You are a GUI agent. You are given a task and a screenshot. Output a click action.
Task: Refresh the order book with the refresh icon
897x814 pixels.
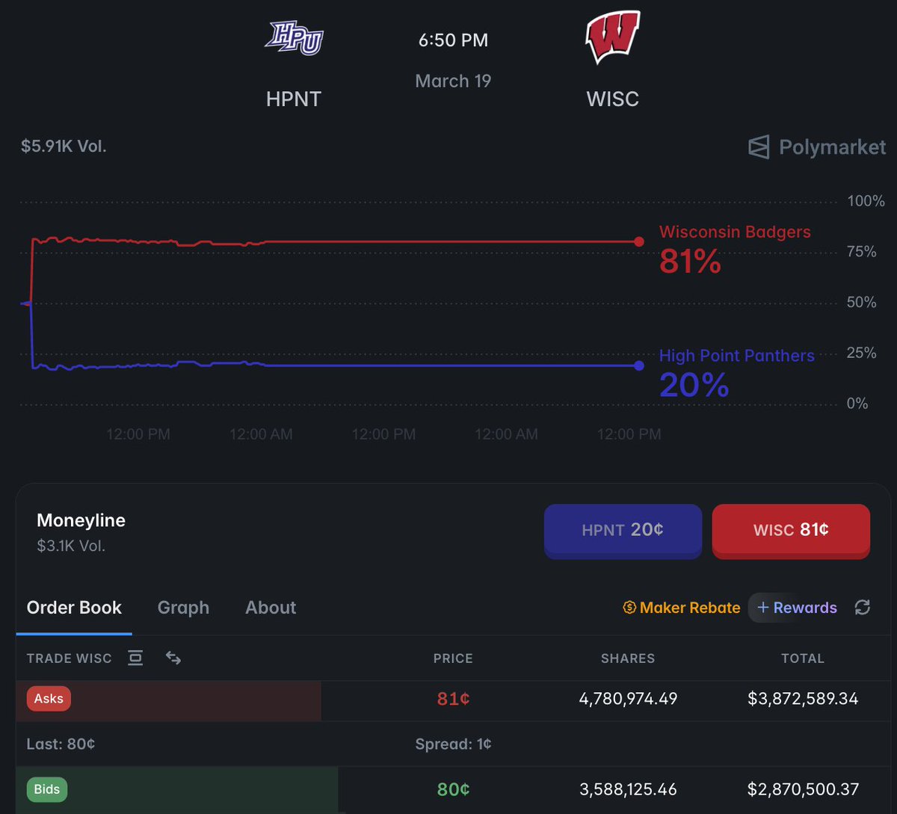[x=863, y=608]
